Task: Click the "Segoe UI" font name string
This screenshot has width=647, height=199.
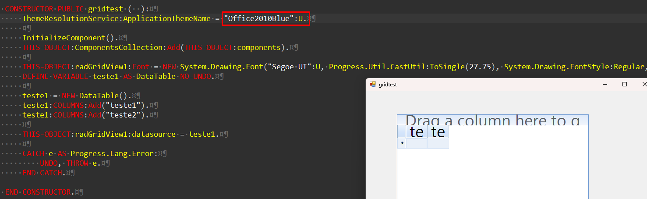Action: coord(289,67)
